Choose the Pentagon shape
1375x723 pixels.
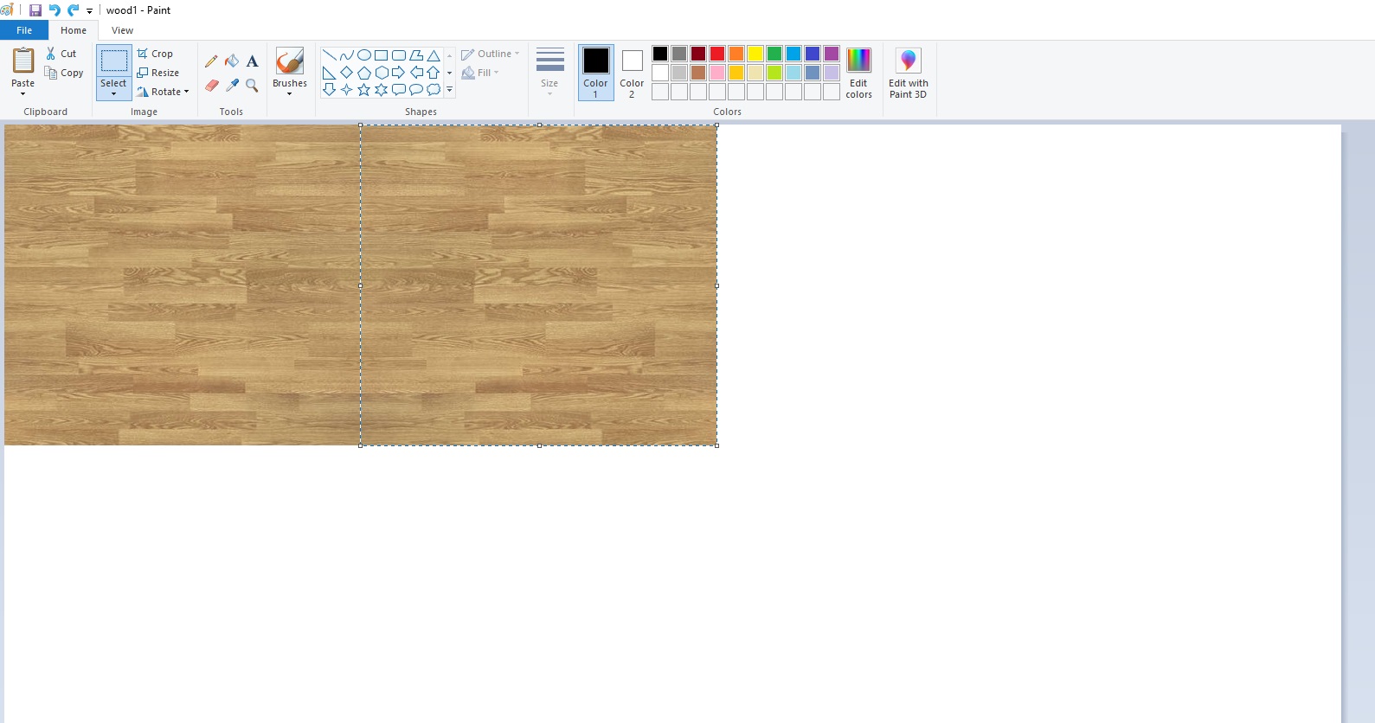[x=364, y=73]
